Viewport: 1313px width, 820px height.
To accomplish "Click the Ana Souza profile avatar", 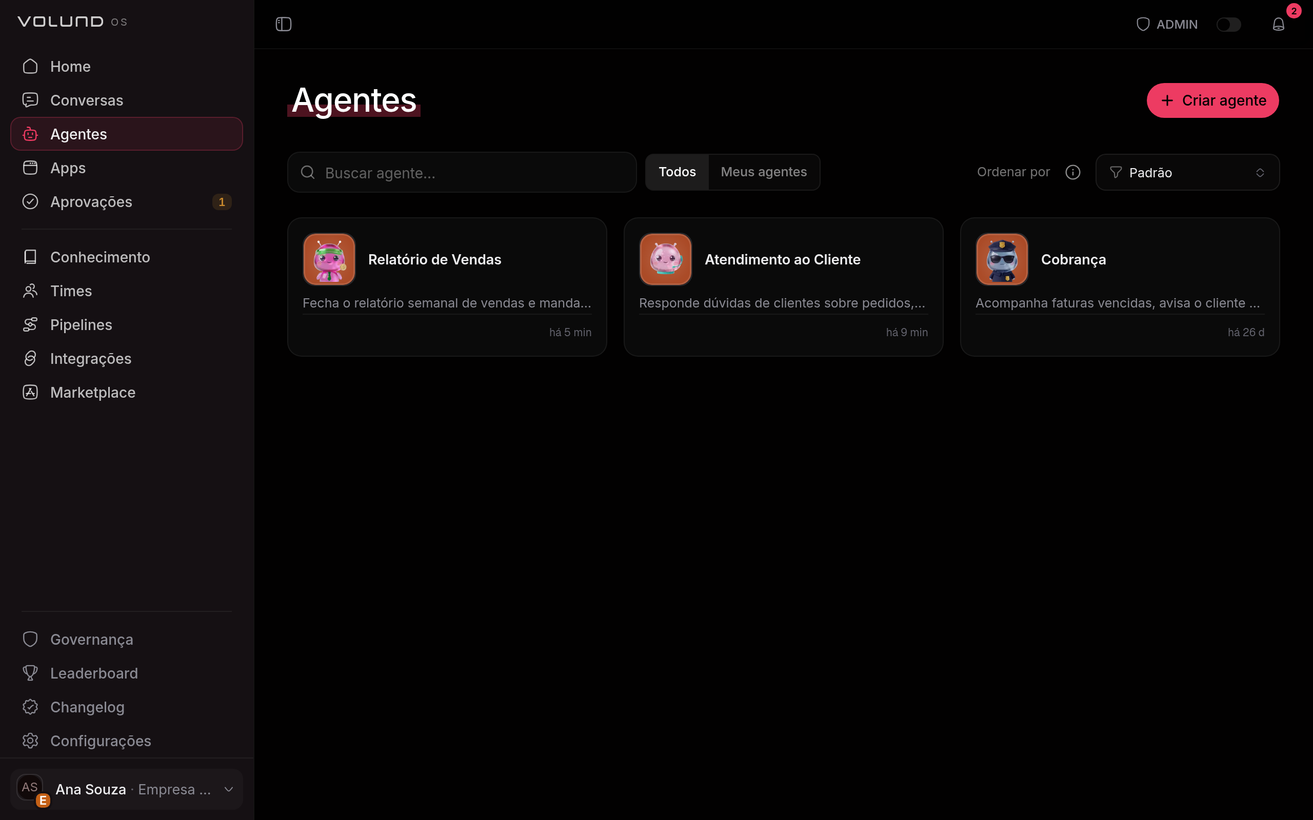I will (x=30, y=787).
